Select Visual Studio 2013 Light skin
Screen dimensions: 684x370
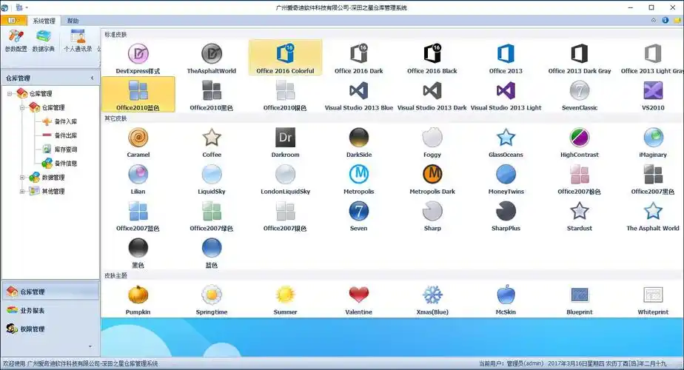click(x=506, y=95)
